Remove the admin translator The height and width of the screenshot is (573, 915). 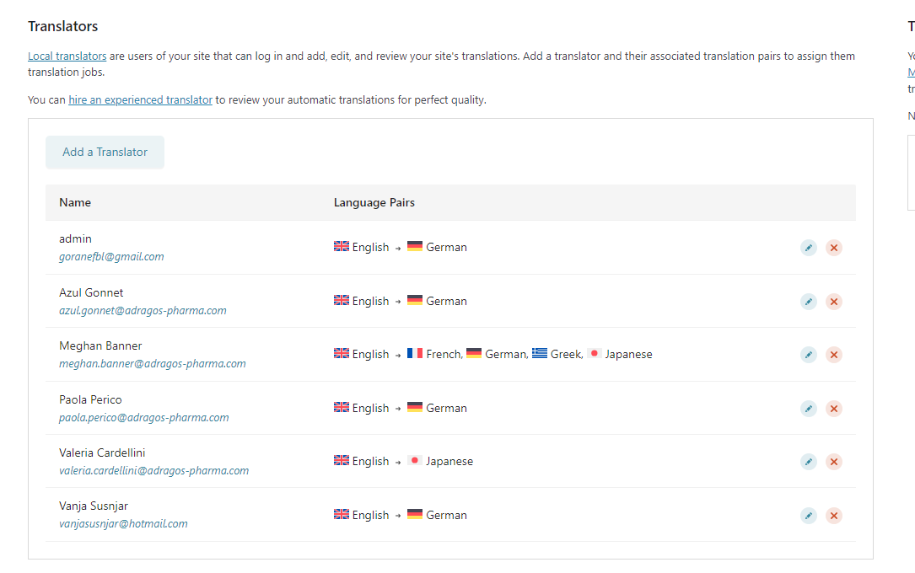pos(834,248)
